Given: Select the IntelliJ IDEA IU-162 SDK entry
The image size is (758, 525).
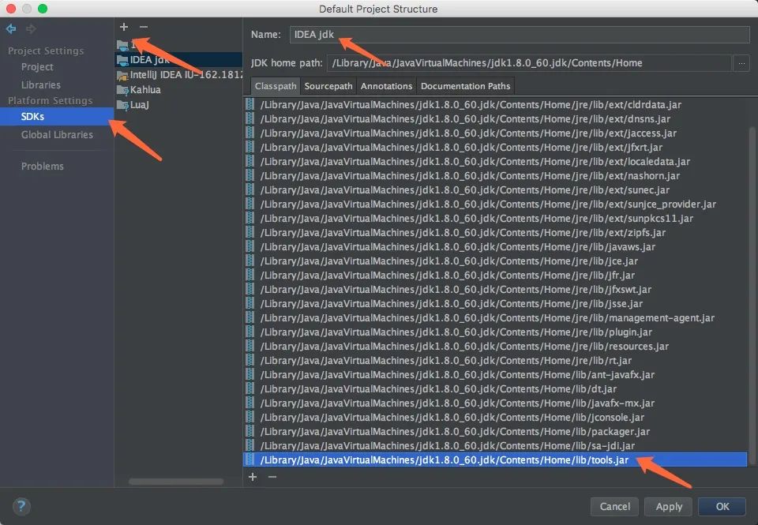Looking at the screenshot, I should 178,74.
